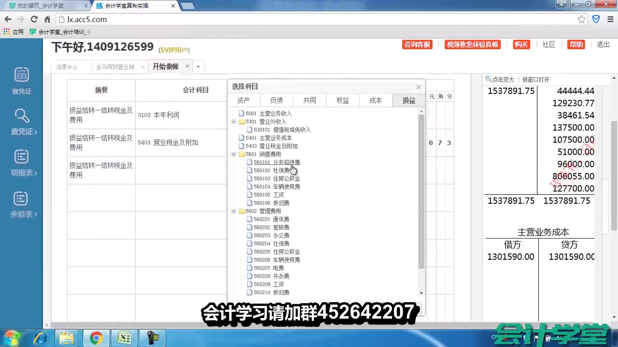The image size is (618, 347).
Task: Select 560207 电费
Action: [x=269, y=268]
